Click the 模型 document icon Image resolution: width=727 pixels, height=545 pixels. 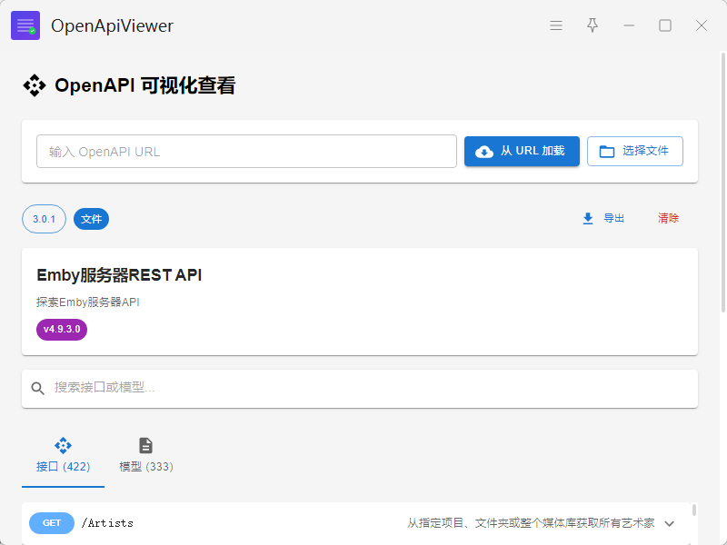point(145,445)
